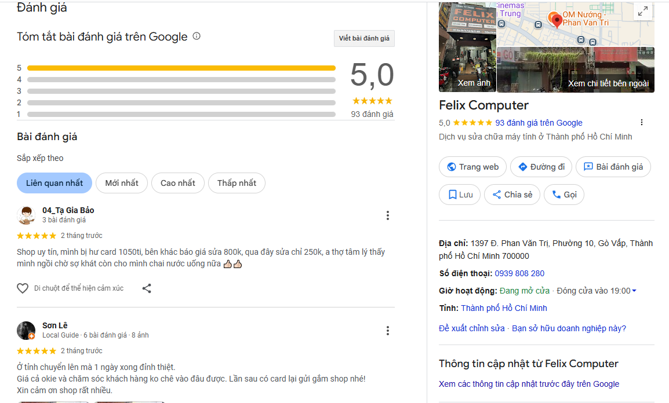Click Tạ Gia Bảo's profile avatar
The height and width of the screenshot is (403, 669).
click(26, 215)
